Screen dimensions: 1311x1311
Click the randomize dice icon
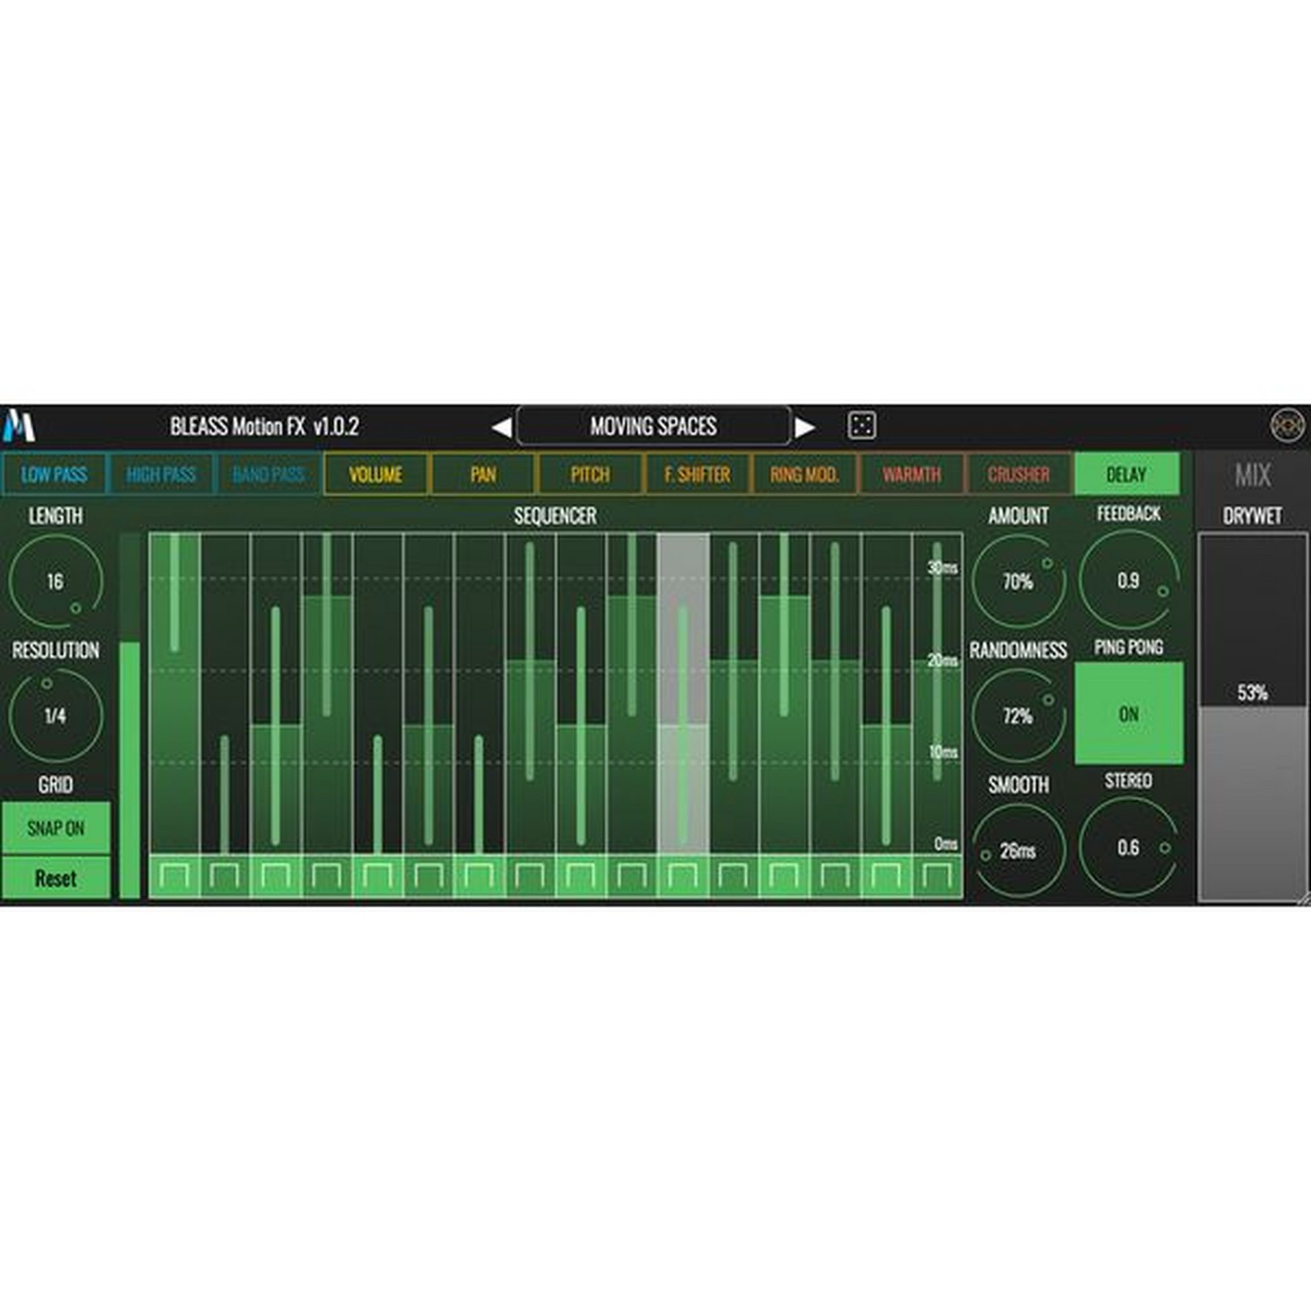[862, 426]
